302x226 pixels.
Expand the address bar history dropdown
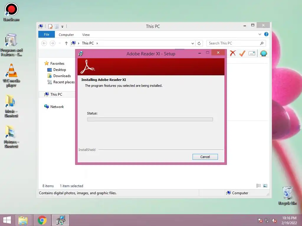click(x=192, y=44)
